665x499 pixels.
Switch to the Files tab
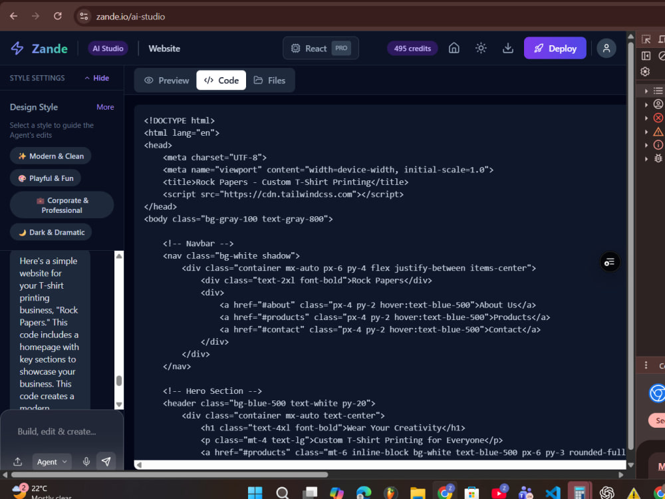270,81
